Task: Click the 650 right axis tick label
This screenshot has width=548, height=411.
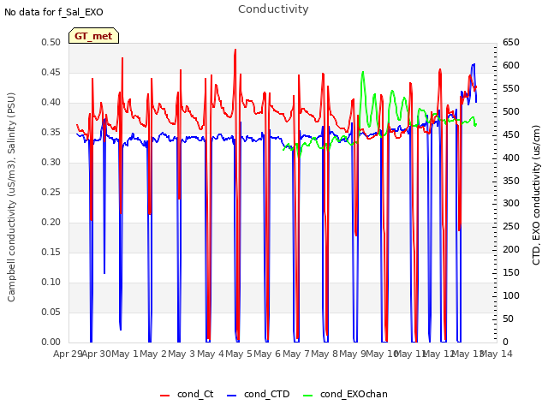Action: click(x=511, y=42)
